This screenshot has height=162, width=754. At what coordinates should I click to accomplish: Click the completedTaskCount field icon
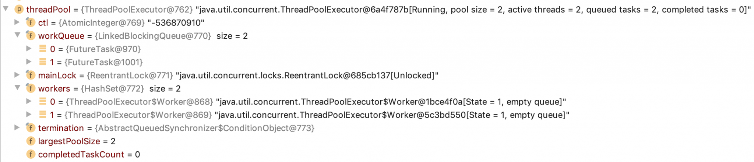pos(31,155)
